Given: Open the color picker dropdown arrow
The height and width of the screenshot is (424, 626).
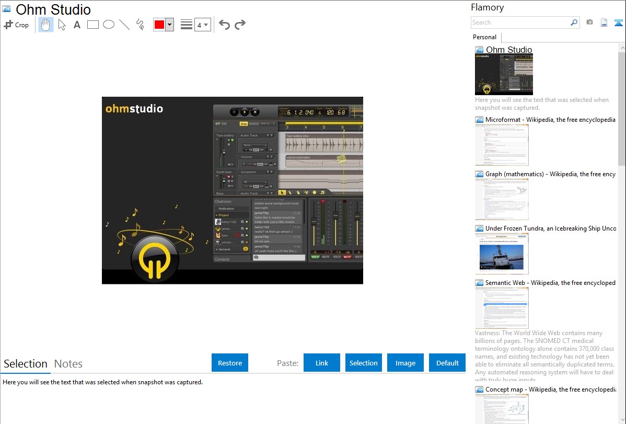Looking at the screenshot, I should (x=169, y=25).
